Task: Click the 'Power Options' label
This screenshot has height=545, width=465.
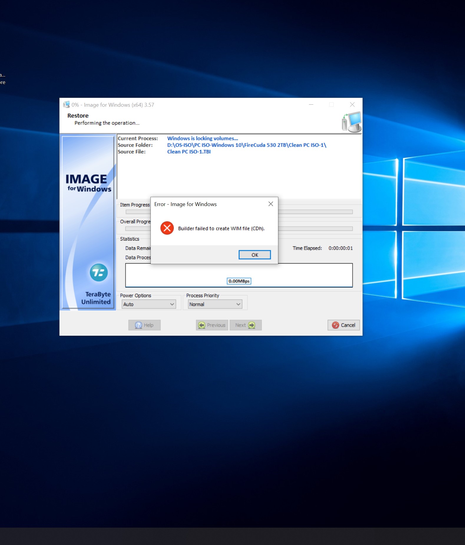Action: coord(135,295)
